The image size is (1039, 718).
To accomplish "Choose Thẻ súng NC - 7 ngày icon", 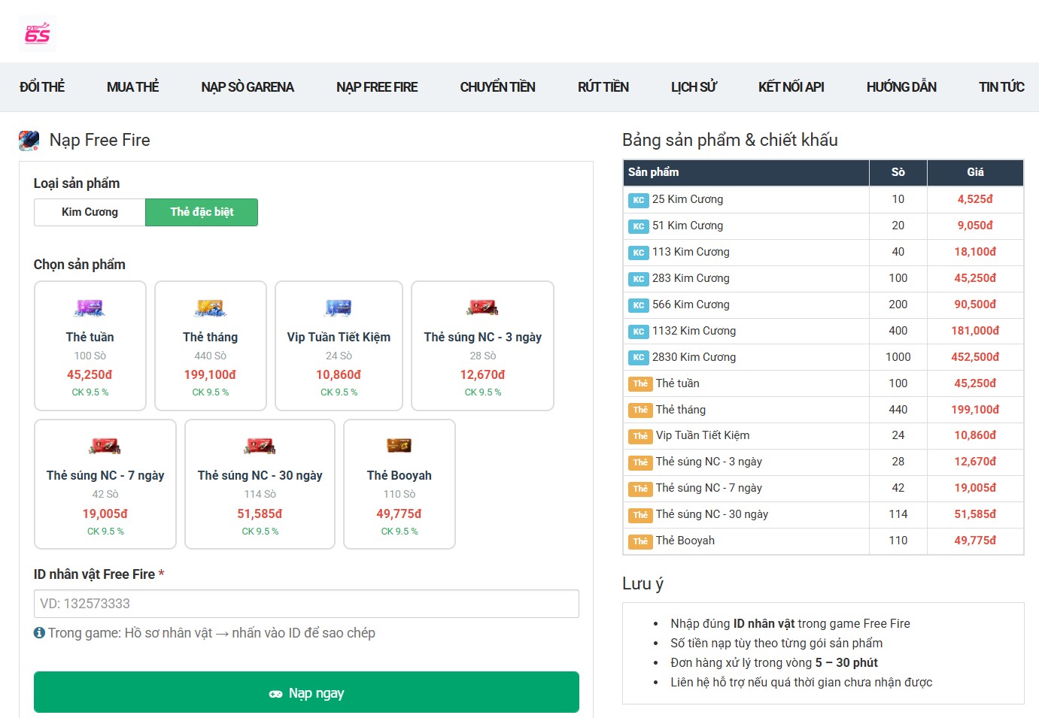I will coord(105,447).
